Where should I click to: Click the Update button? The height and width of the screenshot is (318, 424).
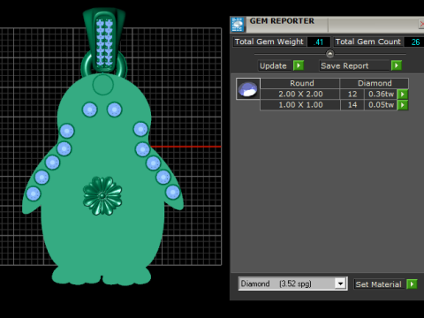pyautogui.click(x=276, y=65)
